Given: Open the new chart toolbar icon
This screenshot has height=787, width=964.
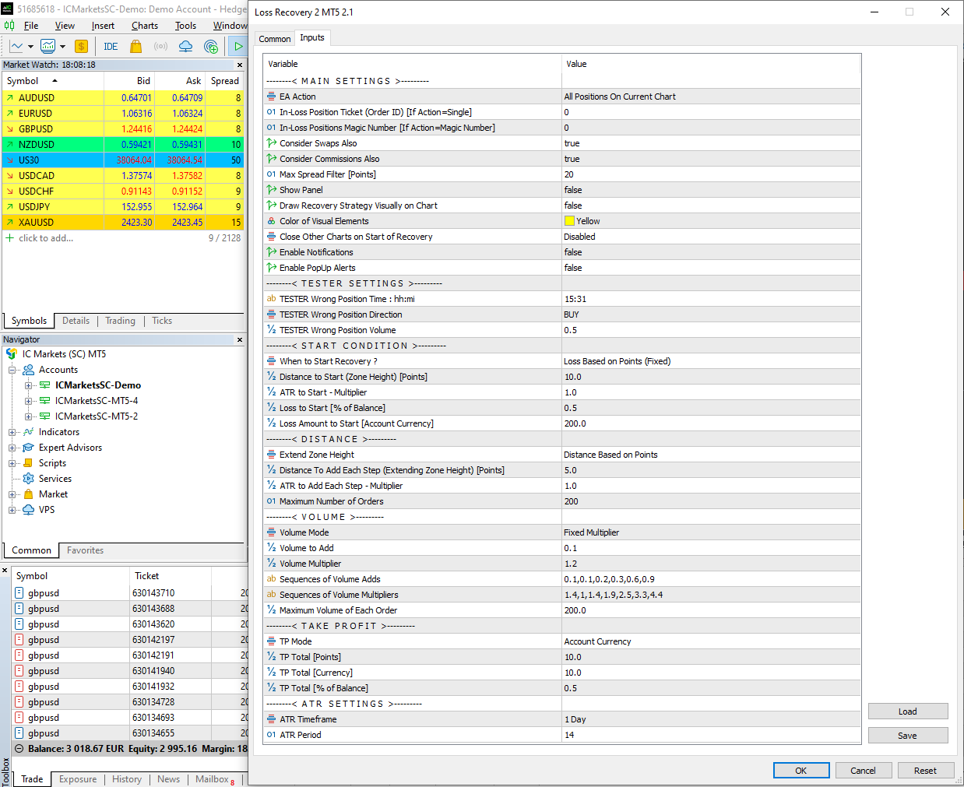Looking at the screenshot, I should (x=16, y=46).
